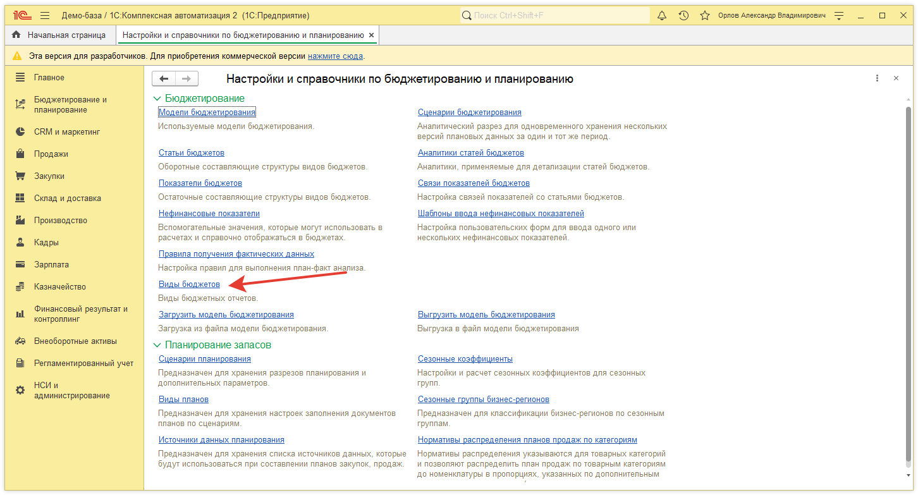The width and height of the screenshot is (918, 495).
Task: Collapse the Бюджетирование group
Action: click(157, 99)
